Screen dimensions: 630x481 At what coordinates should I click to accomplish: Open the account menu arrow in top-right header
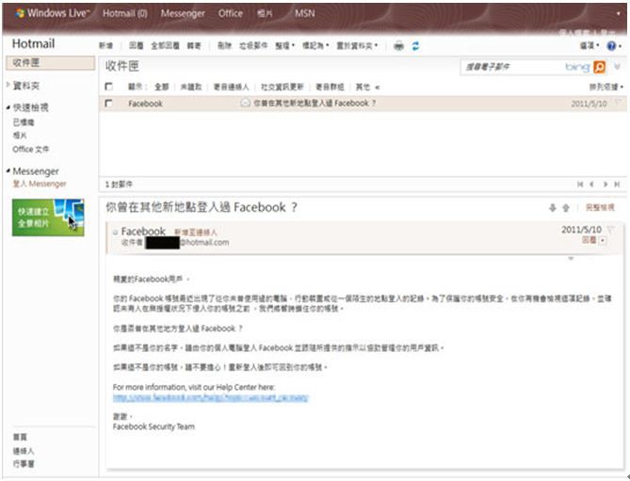tap(619, 14)
